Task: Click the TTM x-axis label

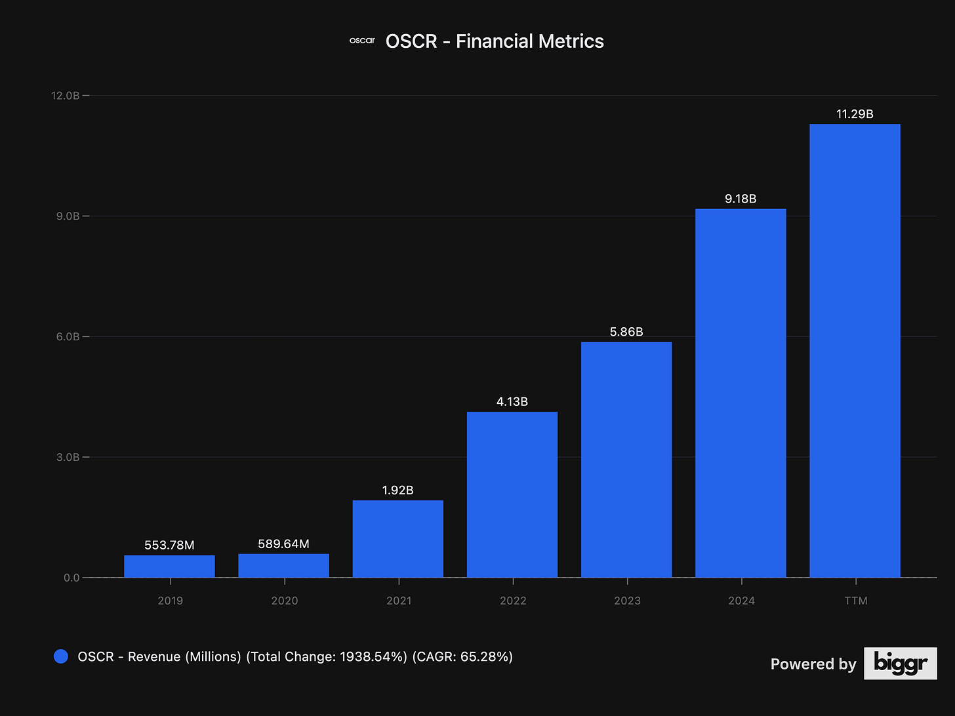Action: 856,601
